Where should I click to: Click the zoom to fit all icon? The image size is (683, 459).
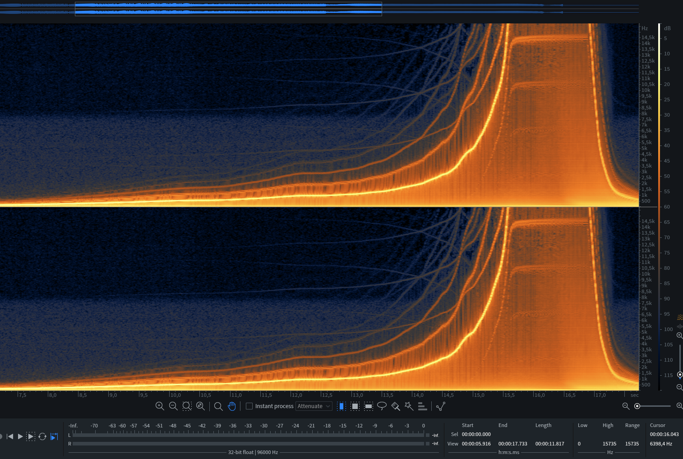point(200,406)
